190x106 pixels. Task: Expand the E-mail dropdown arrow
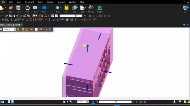coord(39,8)
